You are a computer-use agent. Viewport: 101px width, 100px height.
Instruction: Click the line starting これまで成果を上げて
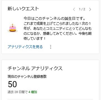57,24
